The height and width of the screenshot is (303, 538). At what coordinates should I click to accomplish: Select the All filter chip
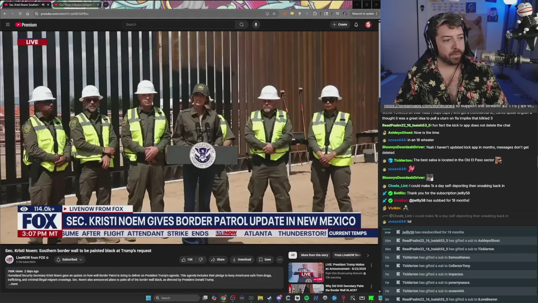click(293, 255)
